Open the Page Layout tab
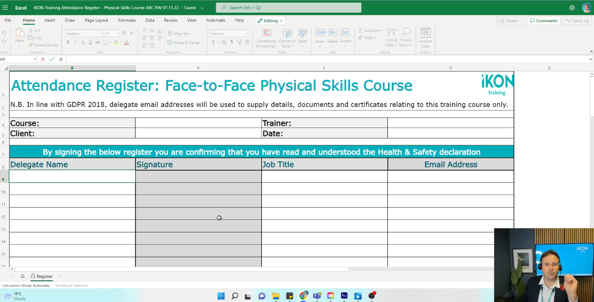The height and width of the screenshot is (302, 594). point(96,20)
